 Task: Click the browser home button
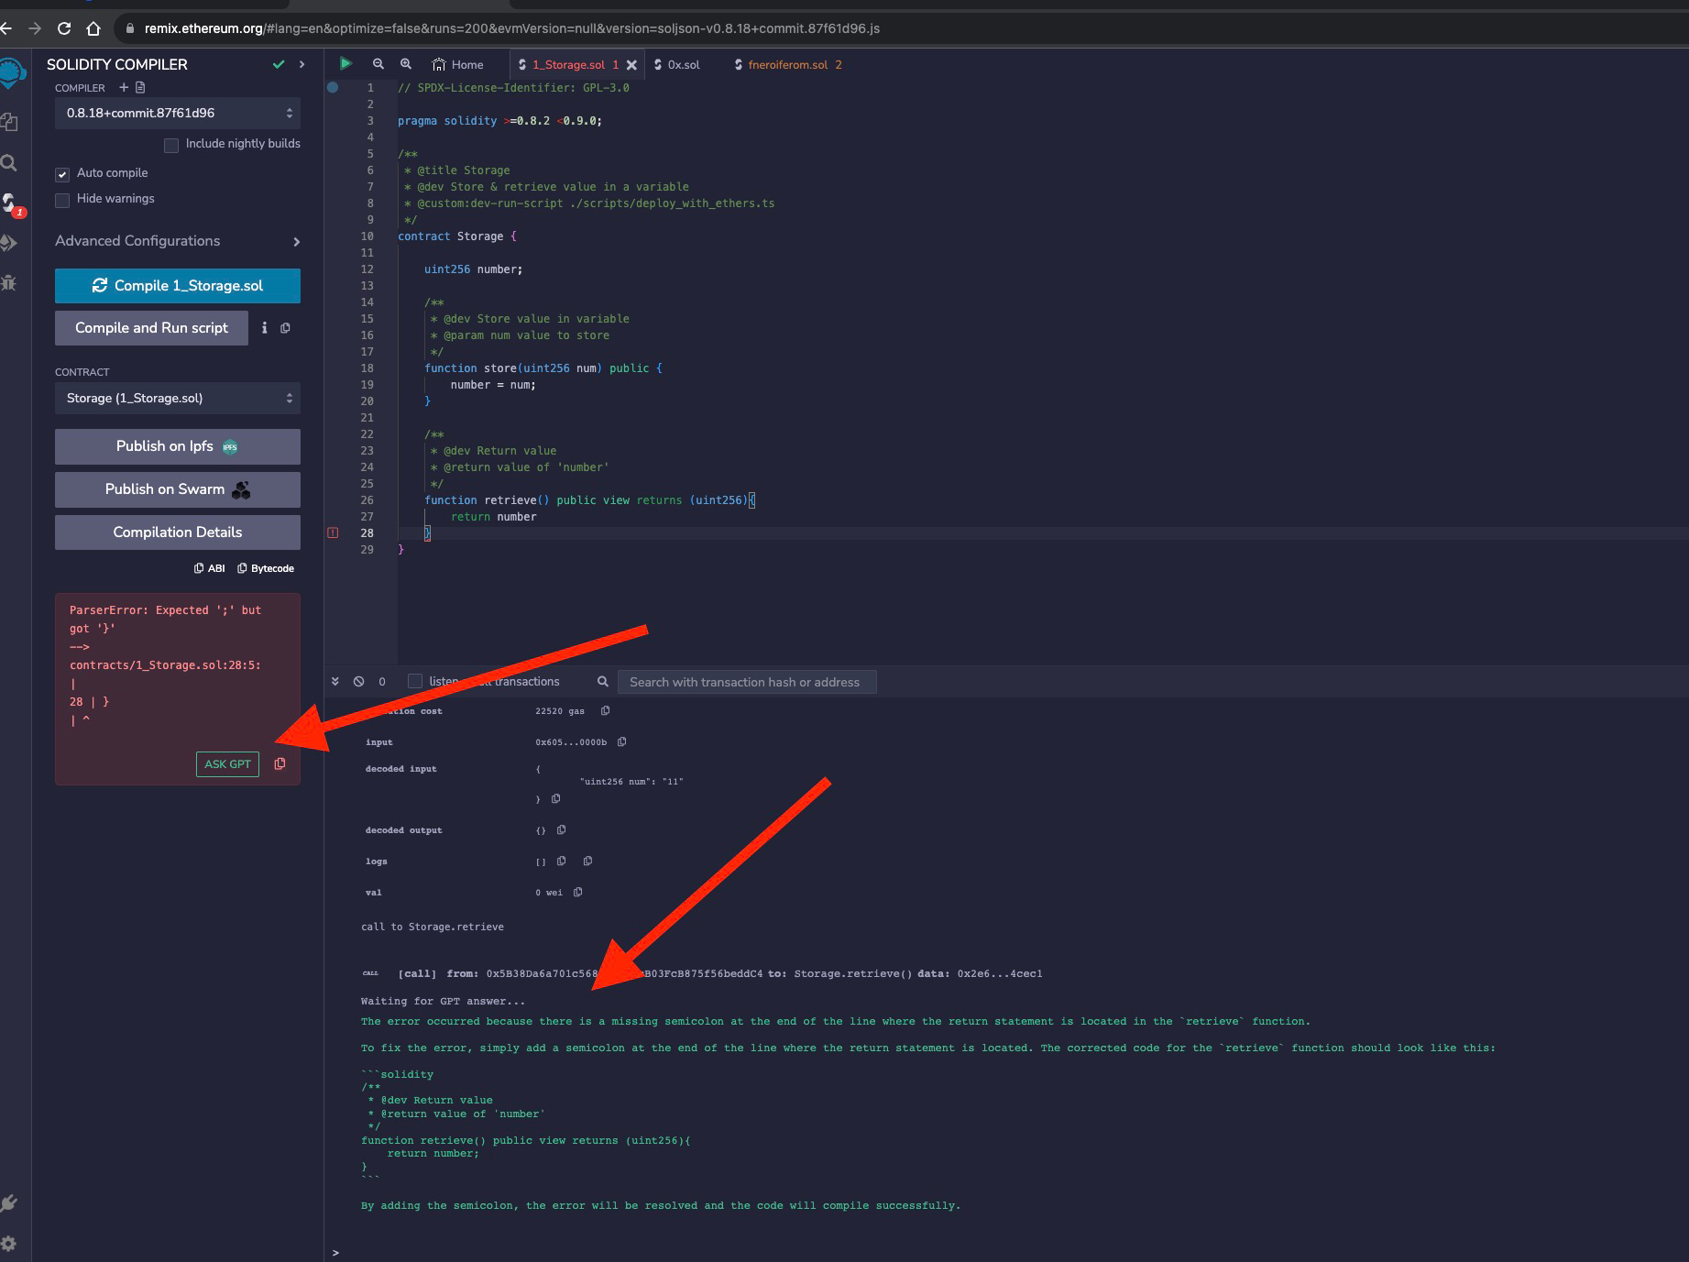(93, 28)
